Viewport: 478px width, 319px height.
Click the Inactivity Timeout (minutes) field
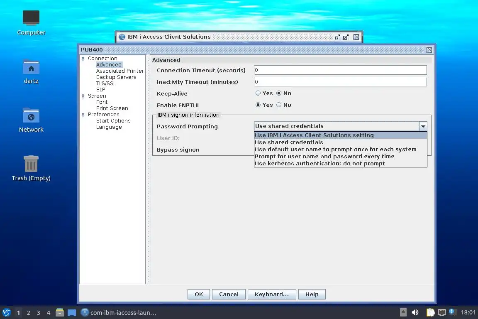[340, 82]
